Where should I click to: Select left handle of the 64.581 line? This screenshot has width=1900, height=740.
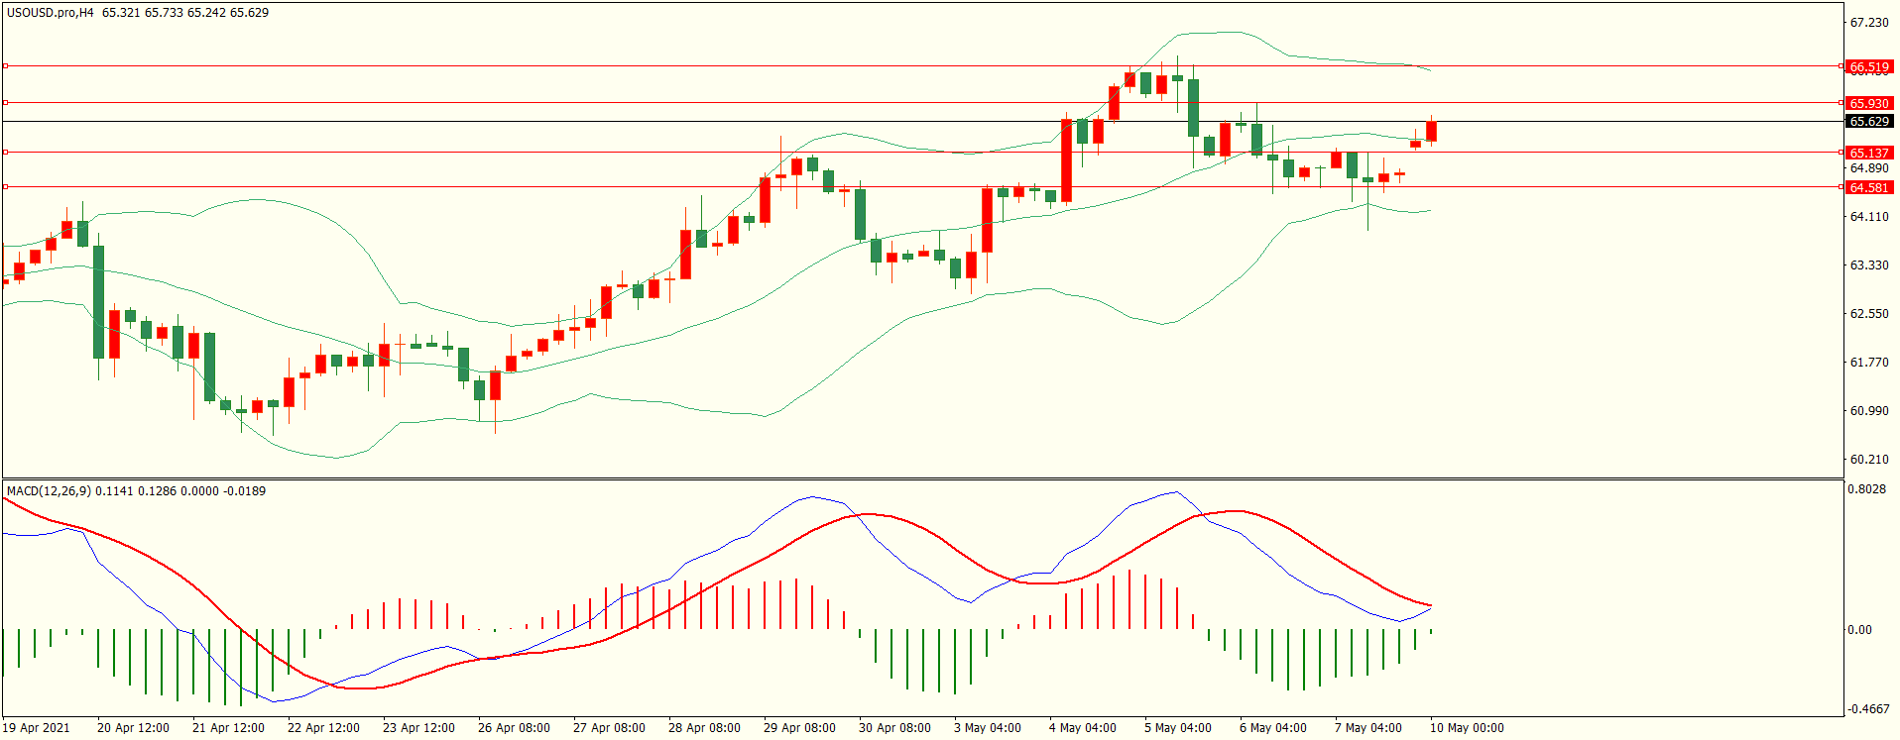(6, 186)
